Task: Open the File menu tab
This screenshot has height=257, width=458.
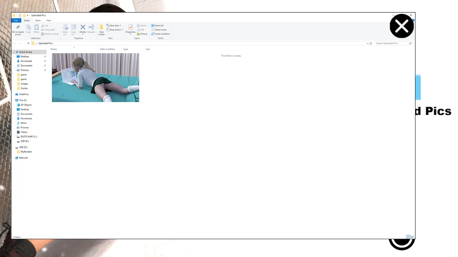Action: point(16,20)
